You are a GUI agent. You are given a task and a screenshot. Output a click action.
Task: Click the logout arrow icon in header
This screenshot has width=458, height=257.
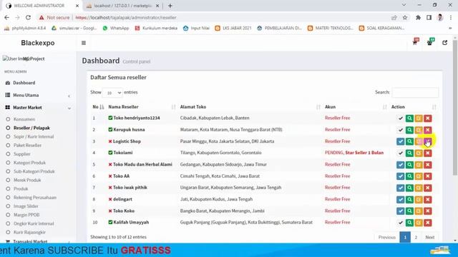(444, 43)
